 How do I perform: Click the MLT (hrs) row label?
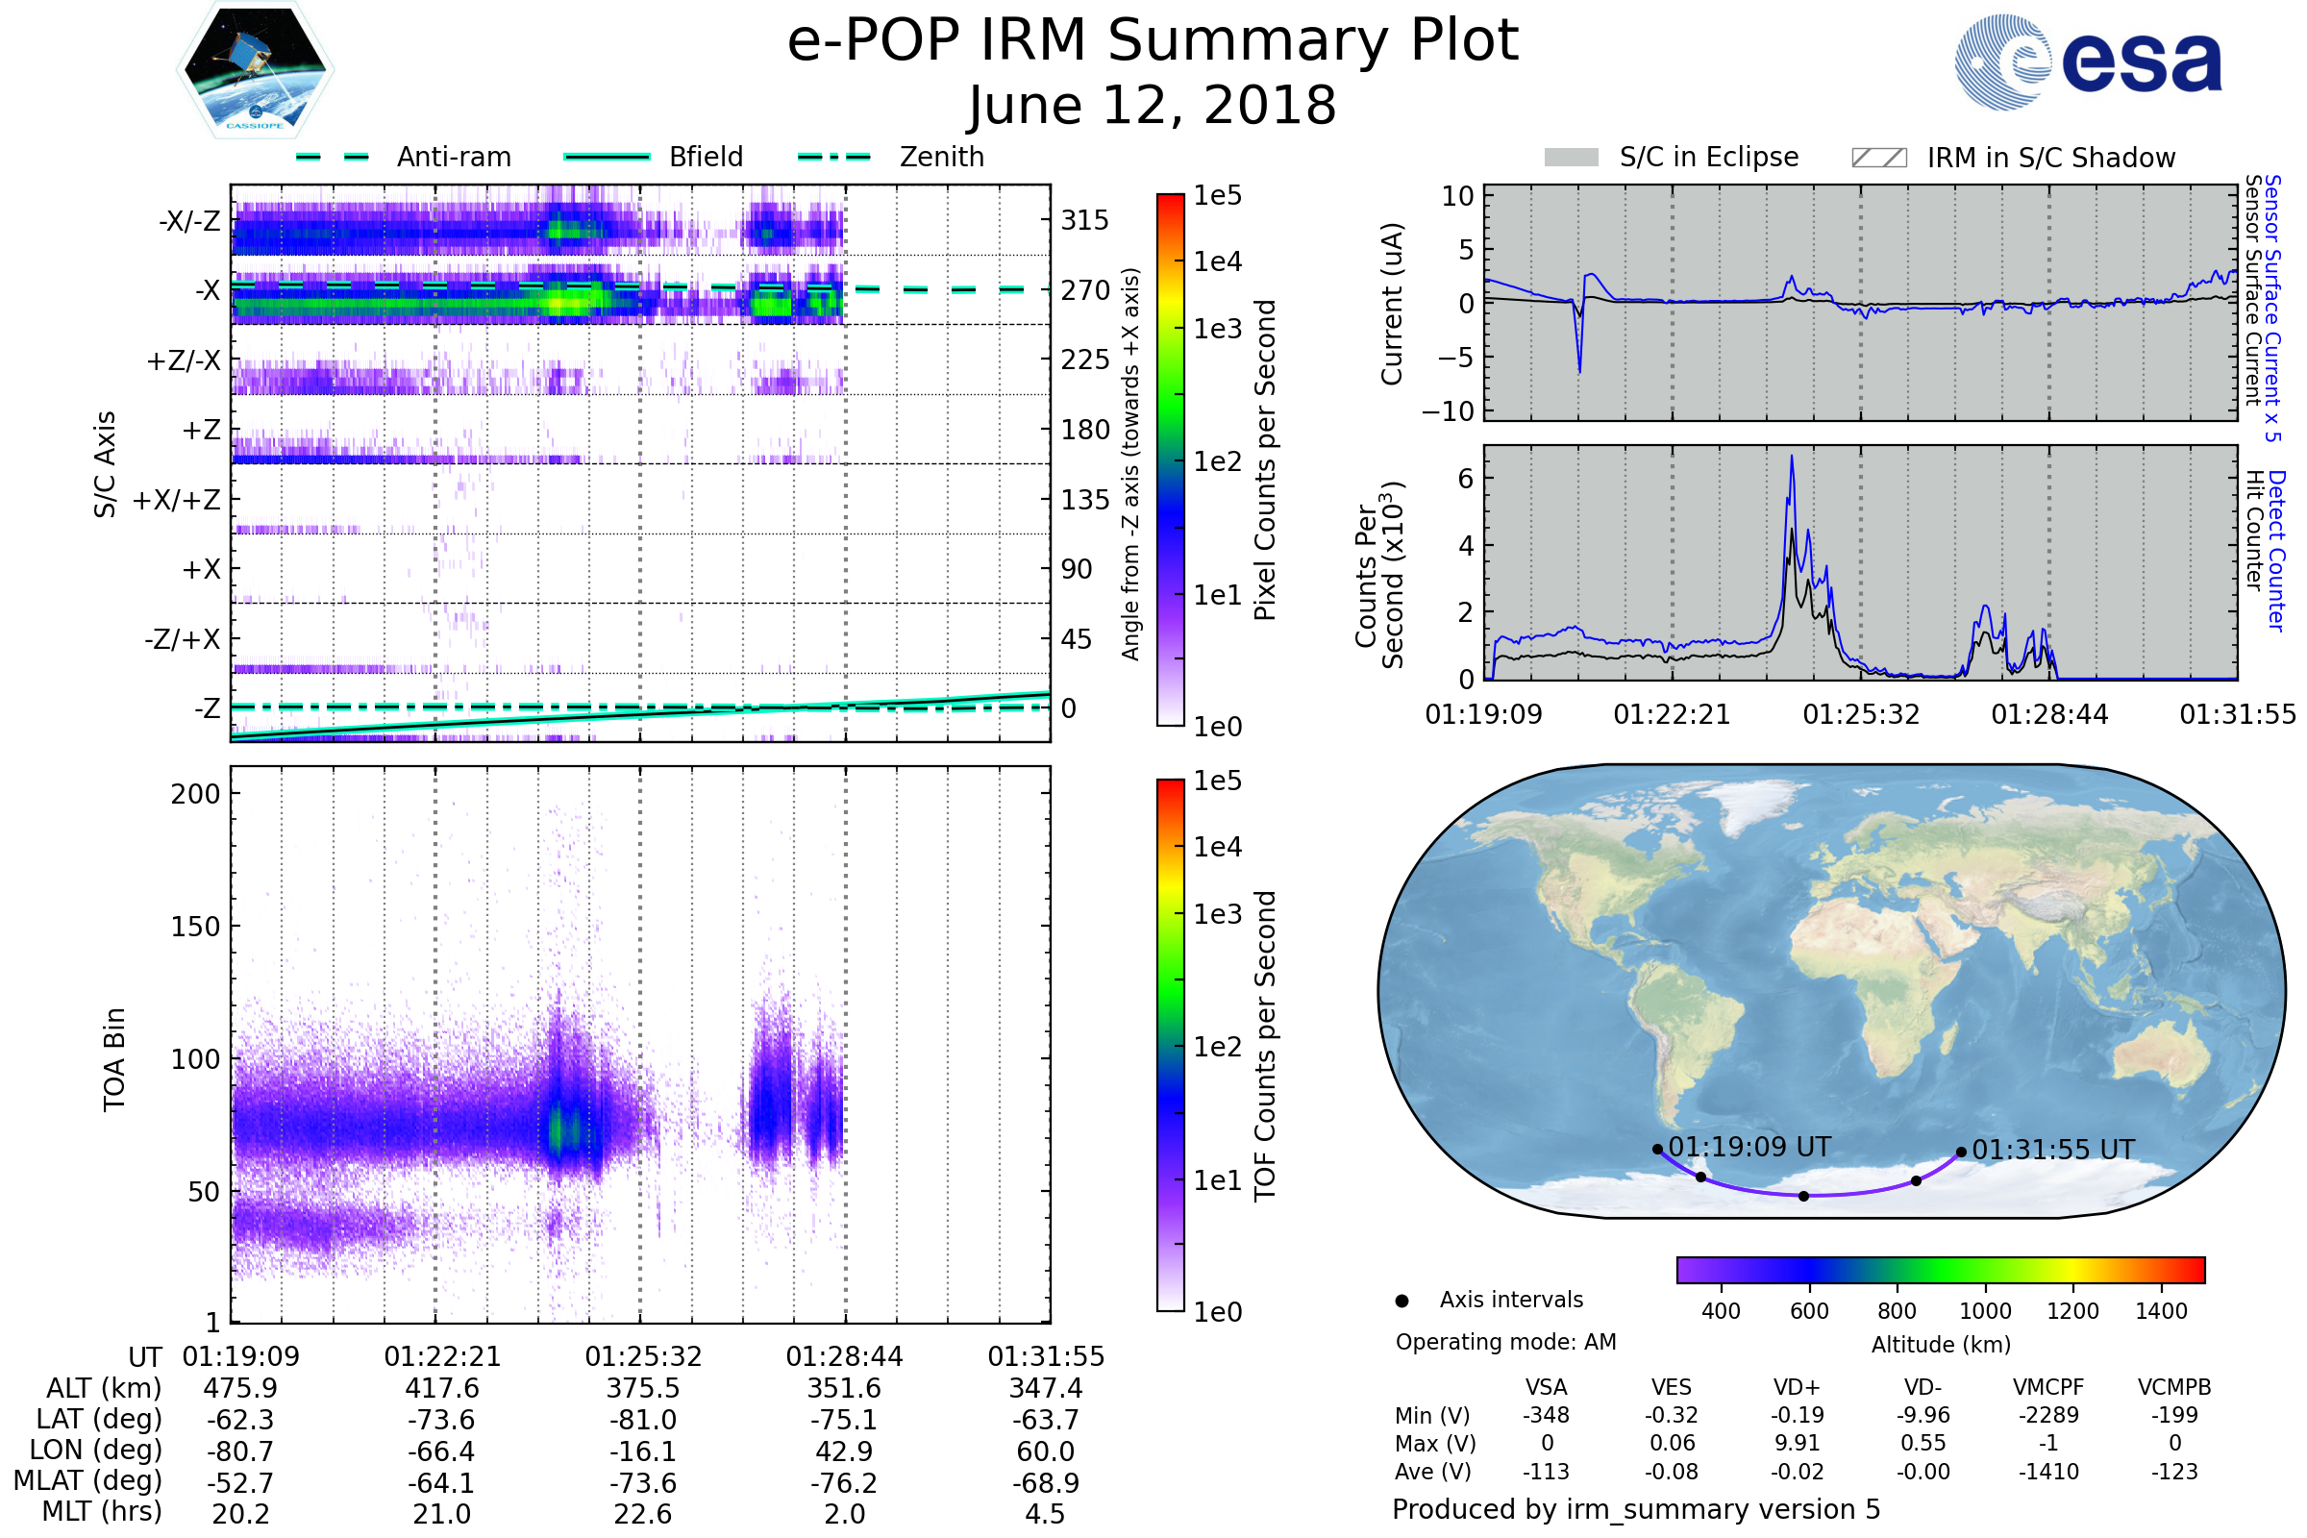(x=102, y=1511)
